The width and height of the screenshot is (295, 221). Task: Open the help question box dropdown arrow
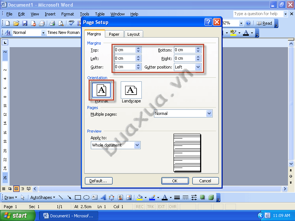click(285, 14)
